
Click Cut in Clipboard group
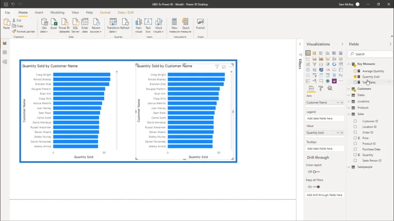(17, 20)
